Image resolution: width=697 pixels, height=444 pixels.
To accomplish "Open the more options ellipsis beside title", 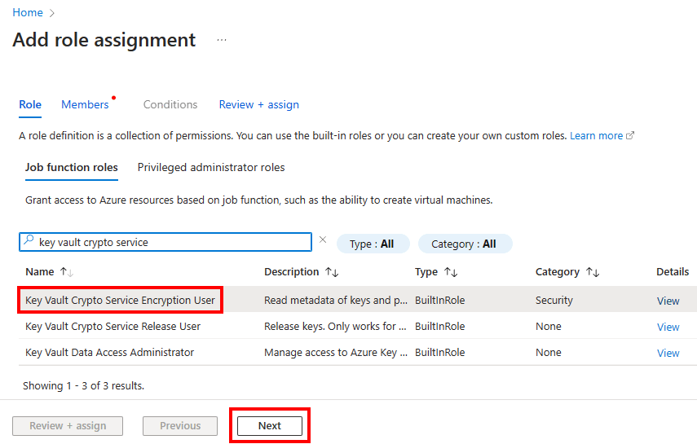I will 222,40.
